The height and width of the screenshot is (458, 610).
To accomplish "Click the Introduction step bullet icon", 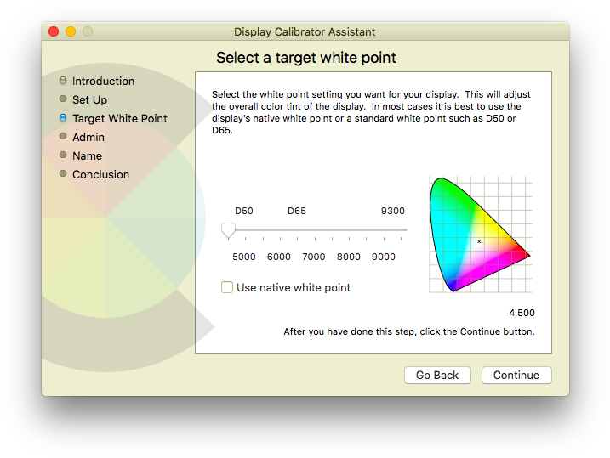I will (63, 81).
